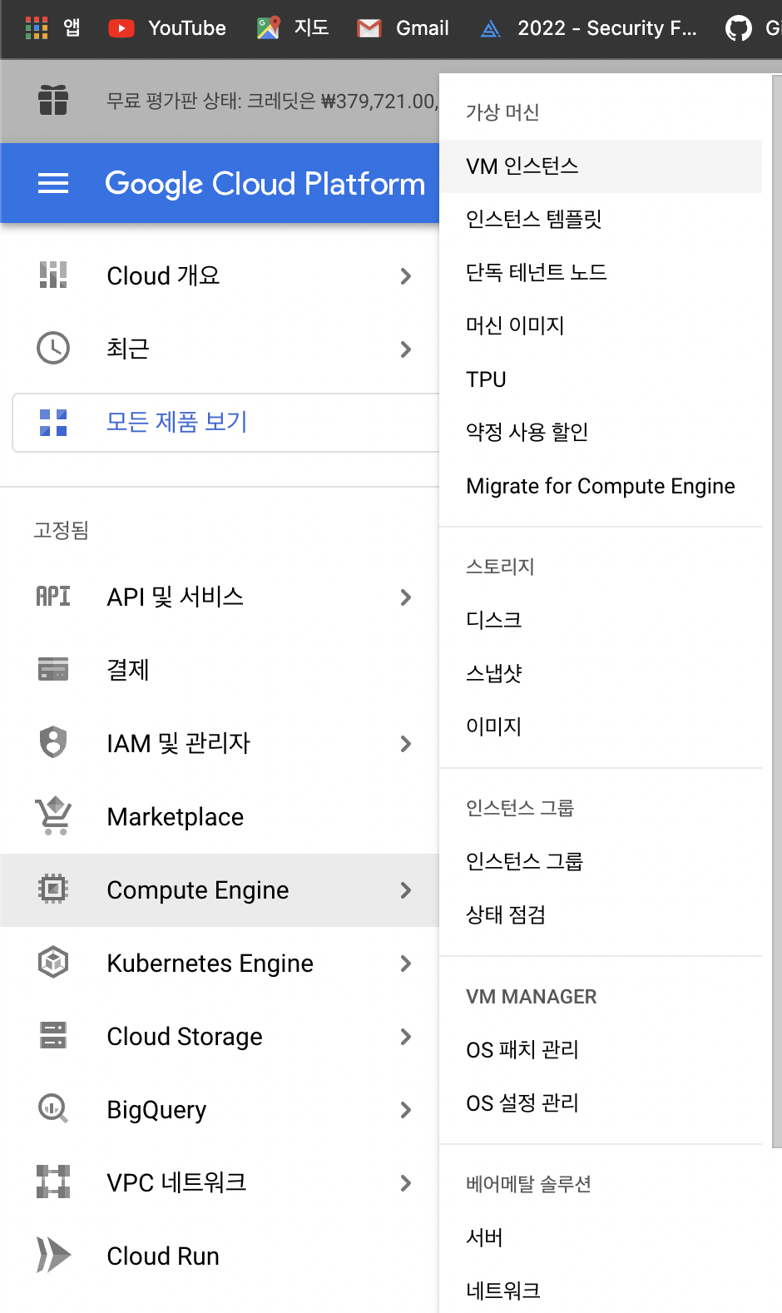Open 디스크 under 스토리지
Image resolution: width=782 pixels, height=1313 pixels.
(601, 620)
